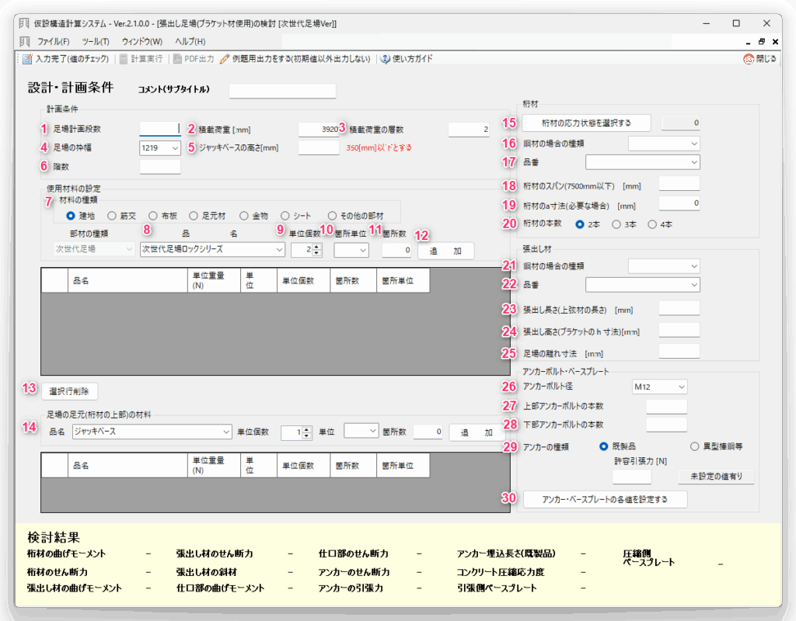Viewport: 796px width, 621px height.
Task: Click 追加 button in 使用材料の設定
Action: coord(445,251)
